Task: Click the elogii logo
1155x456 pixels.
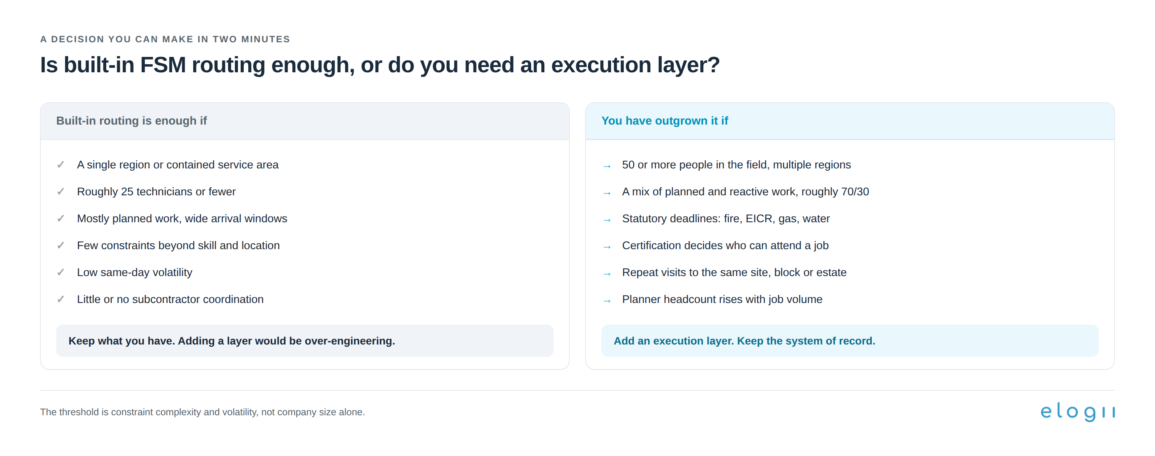Action: [x=1078, y=412]
